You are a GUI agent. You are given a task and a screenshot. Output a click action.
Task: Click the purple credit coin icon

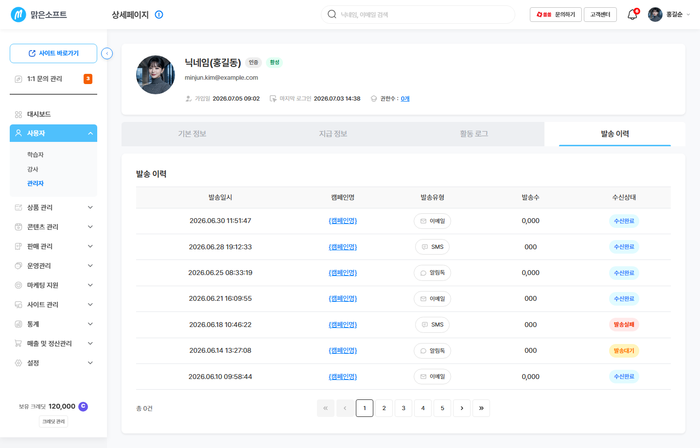(83, 406)
